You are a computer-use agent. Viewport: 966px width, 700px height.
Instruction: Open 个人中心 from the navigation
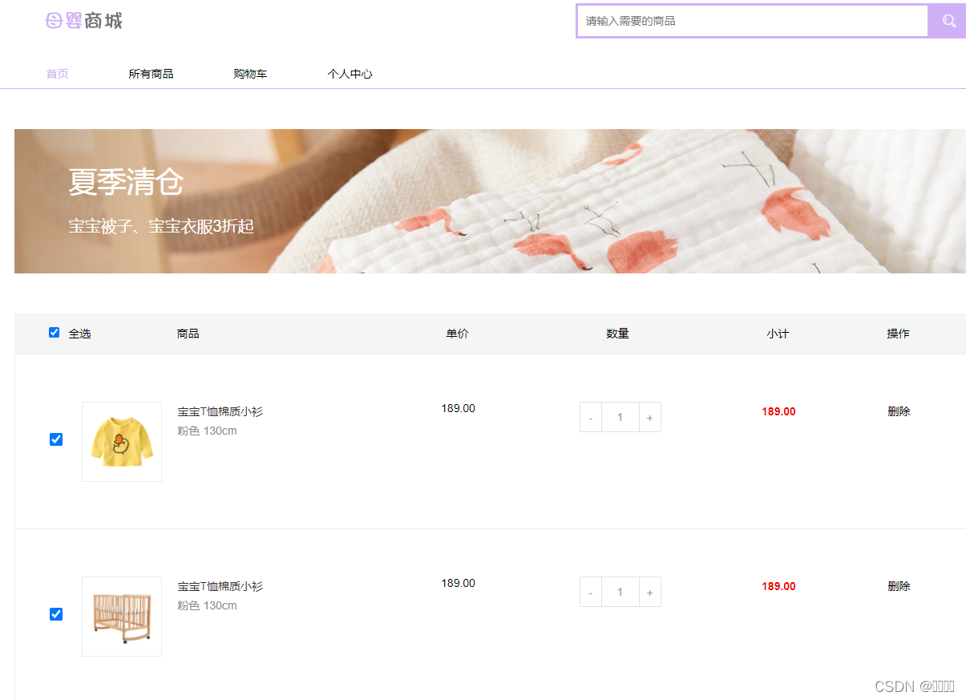click(350, 73)
